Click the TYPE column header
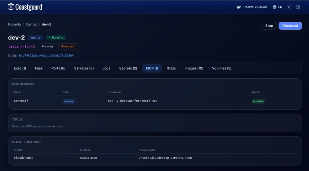This screenshot has height=171, width=309. (65, 92)
